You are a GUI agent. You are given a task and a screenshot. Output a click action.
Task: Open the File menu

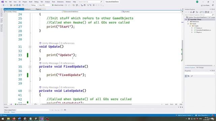(x=6, y=2)
